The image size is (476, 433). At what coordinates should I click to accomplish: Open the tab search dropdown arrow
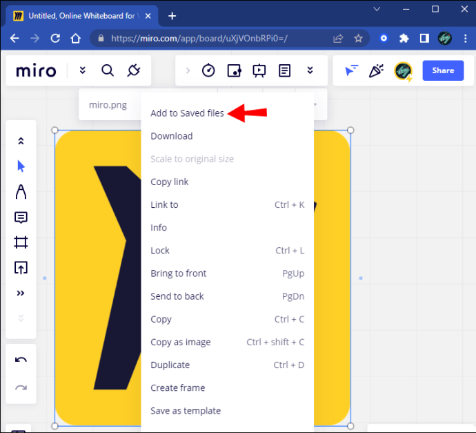click(377, 9)
